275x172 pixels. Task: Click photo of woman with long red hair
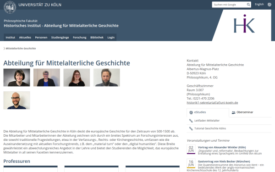point(77,78)
